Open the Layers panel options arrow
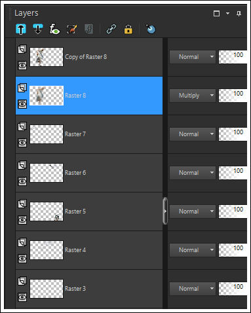Image resolution: width=251 pixels, height=313 pixels. tap(227, 14)
